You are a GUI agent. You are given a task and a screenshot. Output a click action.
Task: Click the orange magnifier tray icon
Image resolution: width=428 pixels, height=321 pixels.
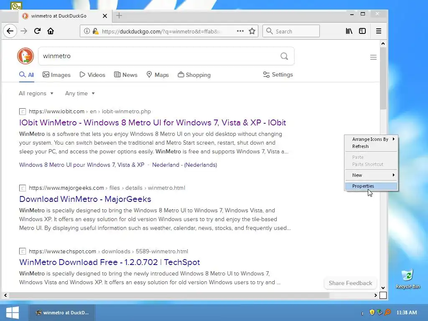click(x=387, y=312)
